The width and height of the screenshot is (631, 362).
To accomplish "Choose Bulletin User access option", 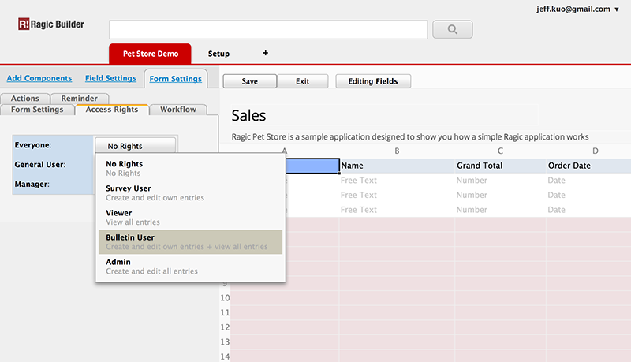I will [x=190, y=242].
